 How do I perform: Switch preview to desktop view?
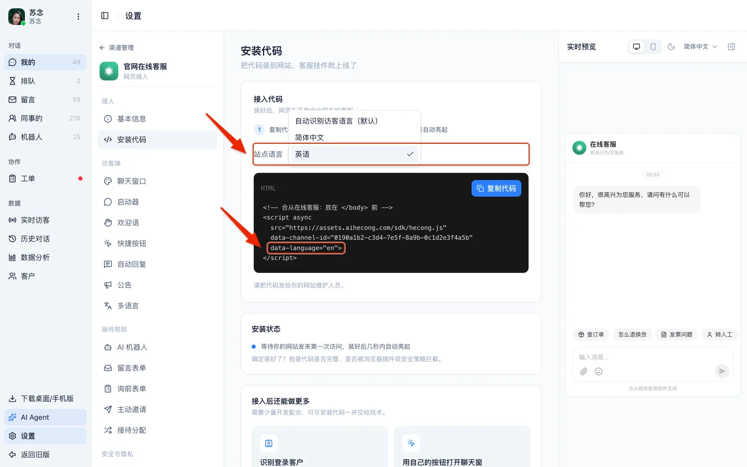click(637, 47)
